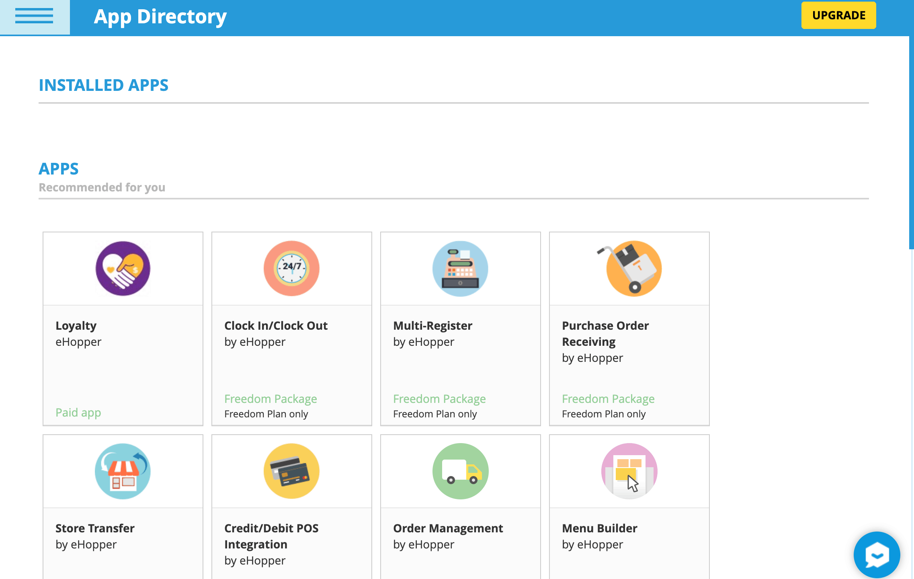
Task: Click by eHopper under Order Management
Action: point(424,545)
